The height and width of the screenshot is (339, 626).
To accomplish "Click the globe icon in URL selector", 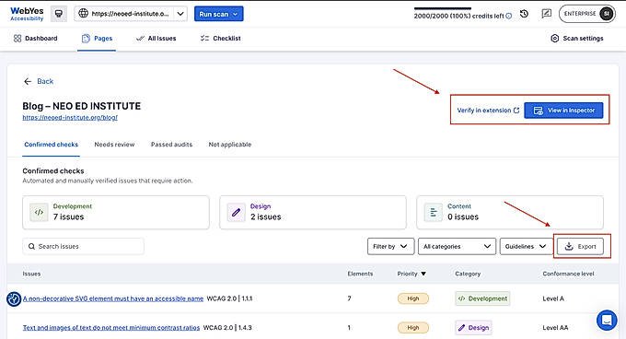I will point(83,14).
